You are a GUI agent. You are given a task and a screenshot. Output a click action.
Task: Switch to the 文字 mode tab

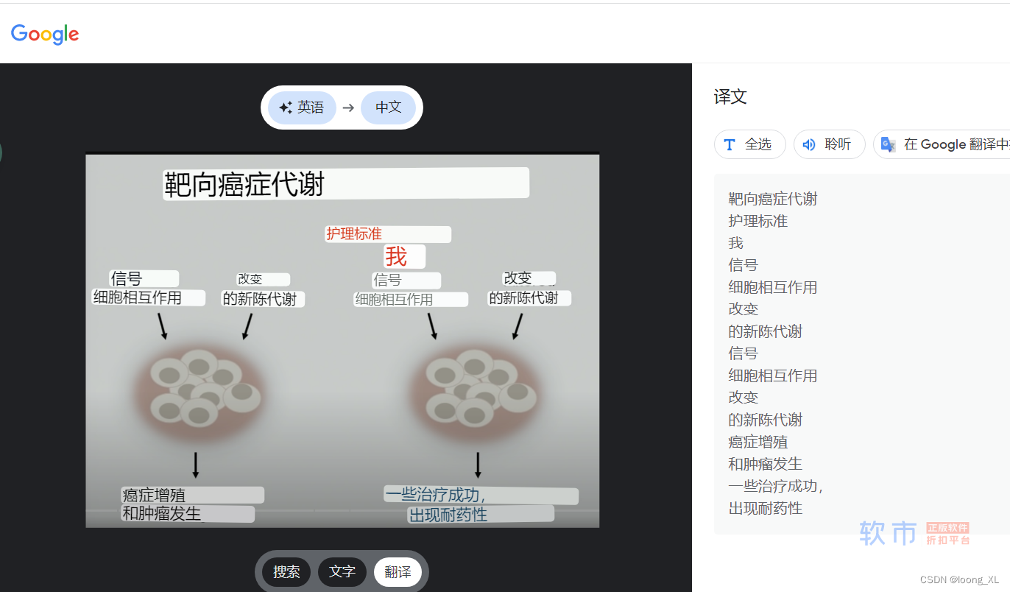[342, 571]
